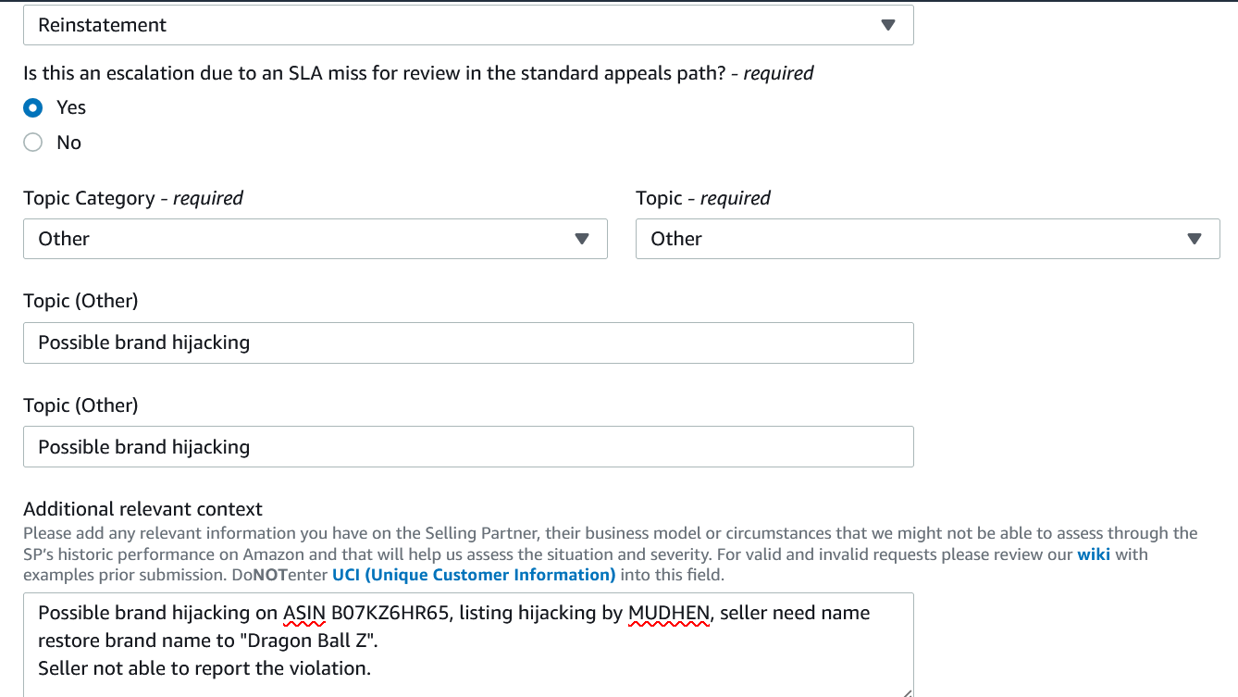Click the Topic Category dropdown arrow icon
This screenshot has width=1238, height=697.
coord(582,239)
